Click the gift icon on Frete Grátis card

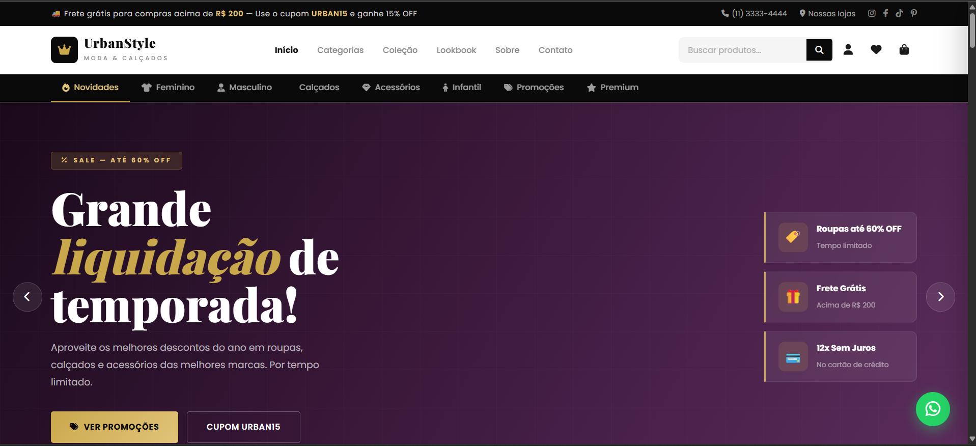pyautogui.click(x=793, y=297)
